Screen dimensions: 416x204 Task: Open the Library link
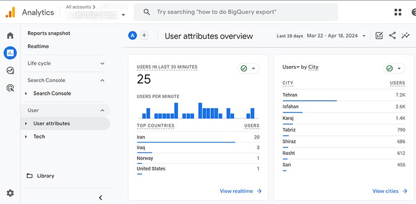pos(45,176)
